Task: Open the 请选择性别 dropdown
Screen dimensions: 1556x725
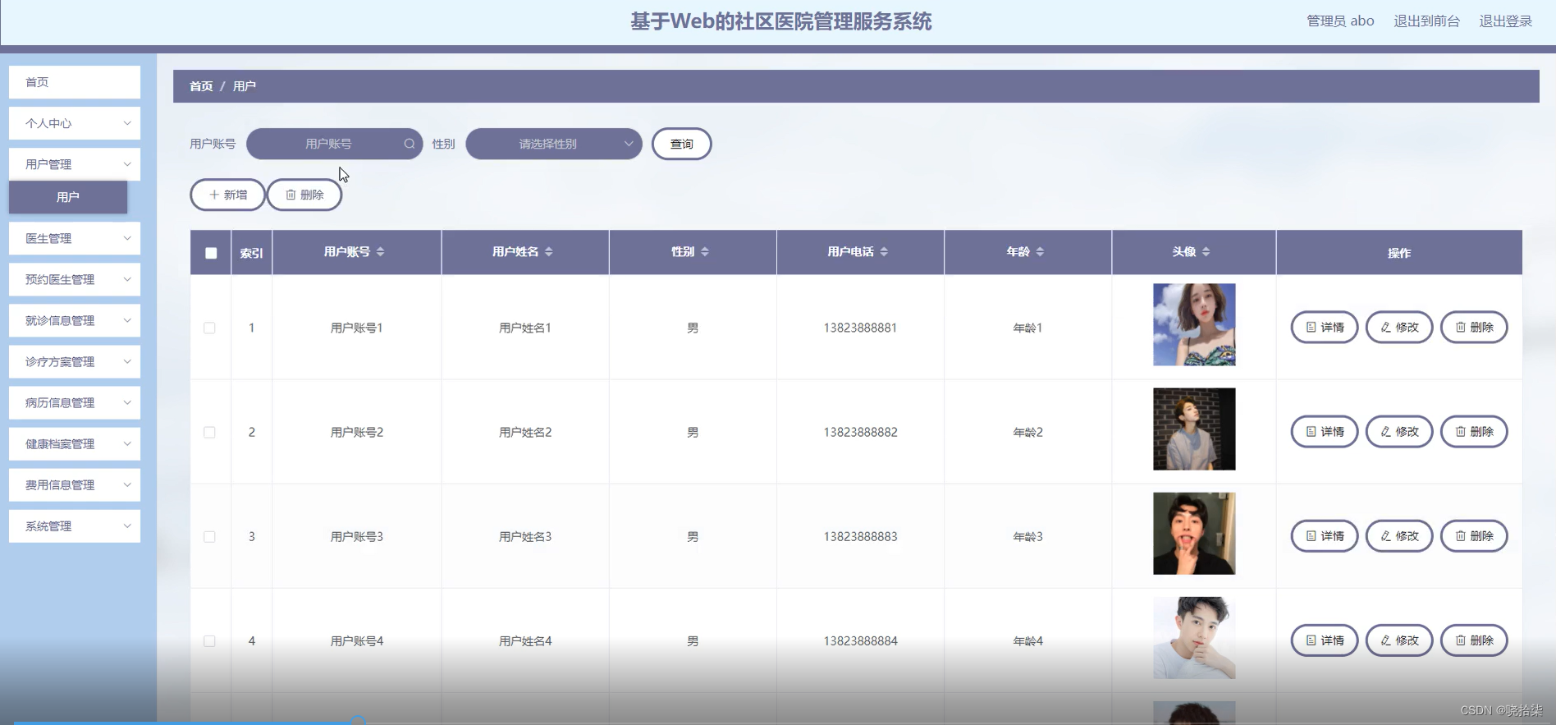Action: [x=554, y=144]
